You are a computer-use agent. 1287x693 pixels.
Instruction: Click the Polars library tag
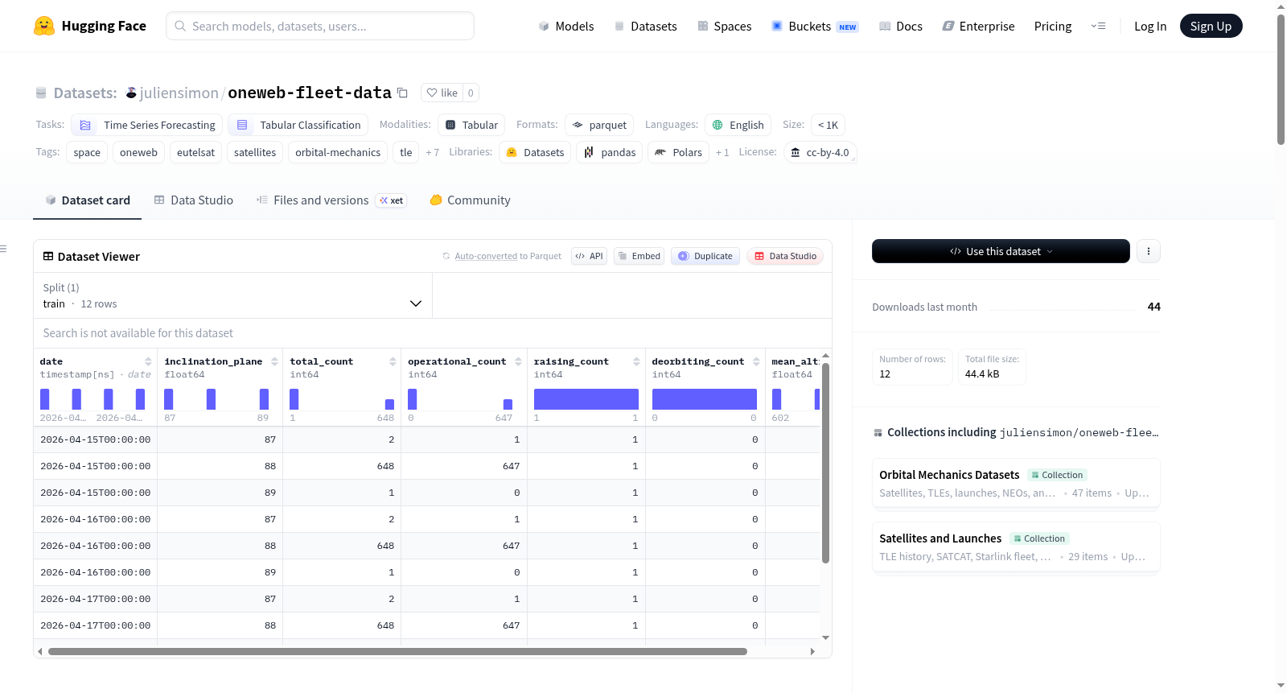(x=679, y=152)
